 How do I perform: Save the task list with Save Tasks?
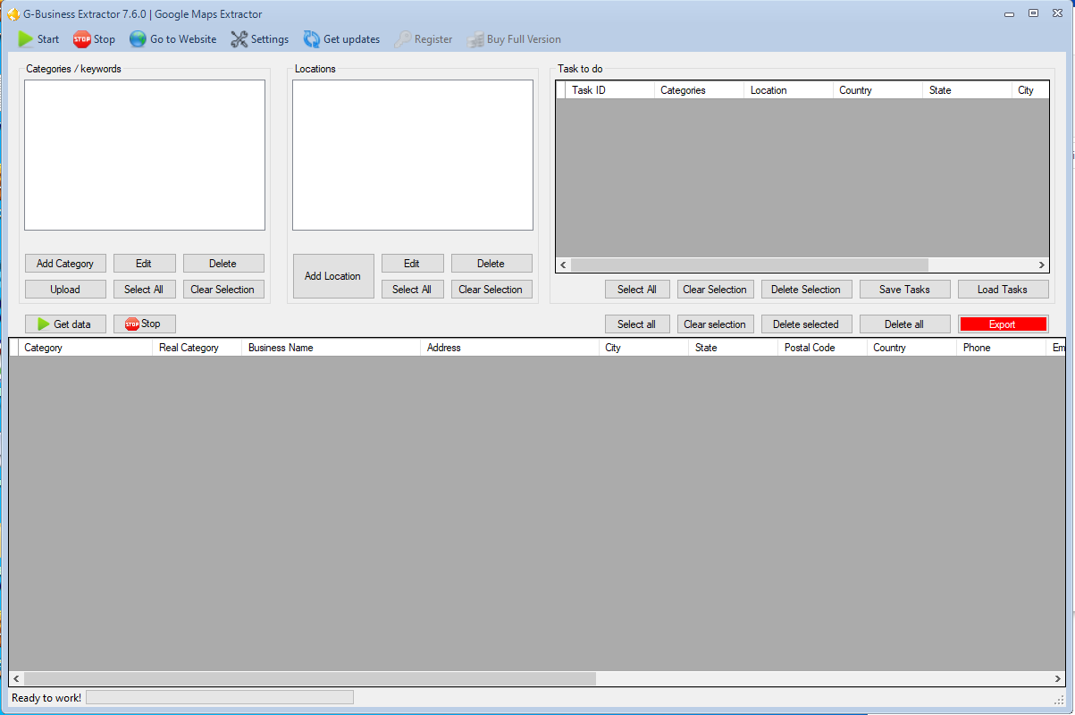coord(904,290)
